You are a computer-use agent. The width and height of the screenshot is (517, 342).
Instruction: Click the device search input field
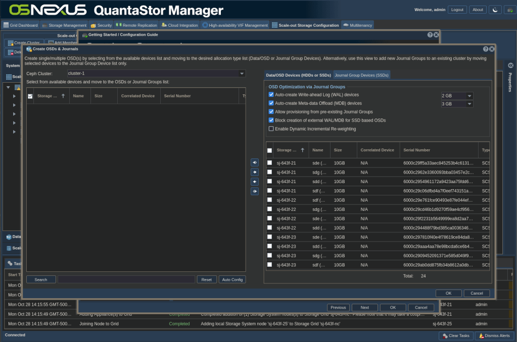click(x=126, y=279)
